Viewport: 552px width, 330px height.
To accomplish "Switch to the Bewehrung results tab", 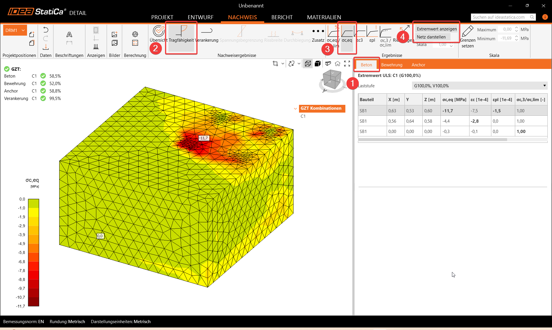I will click(x=392, y=65).
